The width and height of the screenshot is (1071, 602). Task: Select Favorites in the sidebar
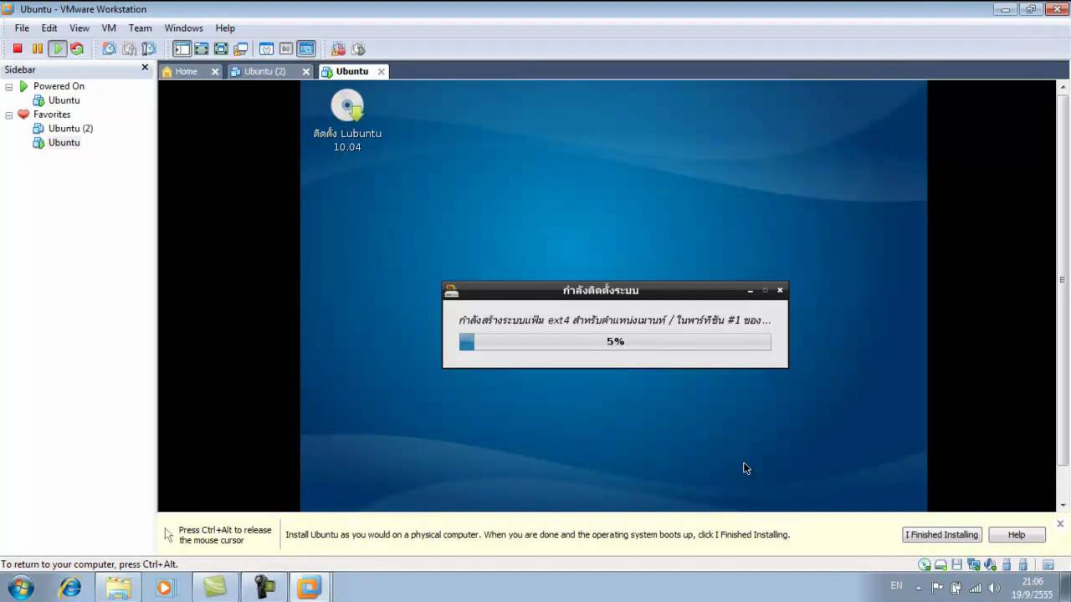(52, 115)
